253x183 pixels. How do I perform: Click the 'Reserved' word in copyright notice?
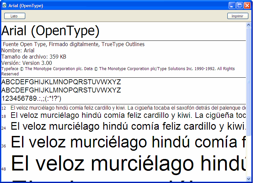coord(10,74)
